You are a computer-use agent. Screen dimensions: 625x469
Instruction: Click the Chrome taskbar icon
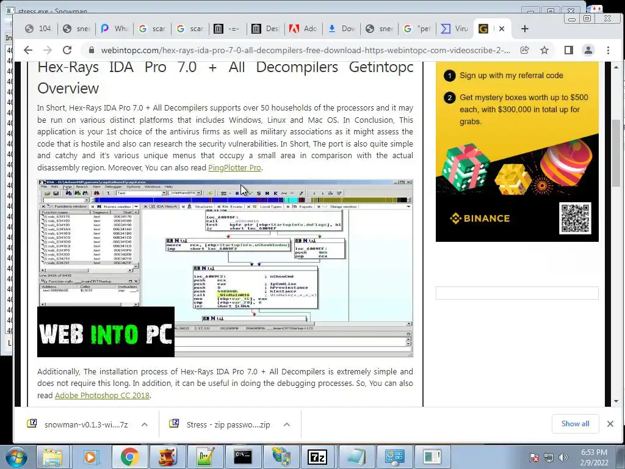(x=129, y=457)
